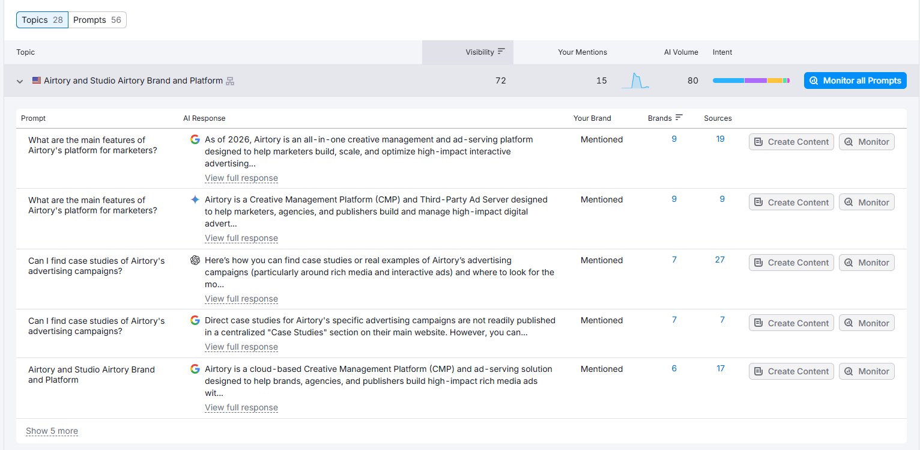Viewport: 920px width, 450px height.
Task: Click the Topic column header
Action: click(x=26, y=52)
